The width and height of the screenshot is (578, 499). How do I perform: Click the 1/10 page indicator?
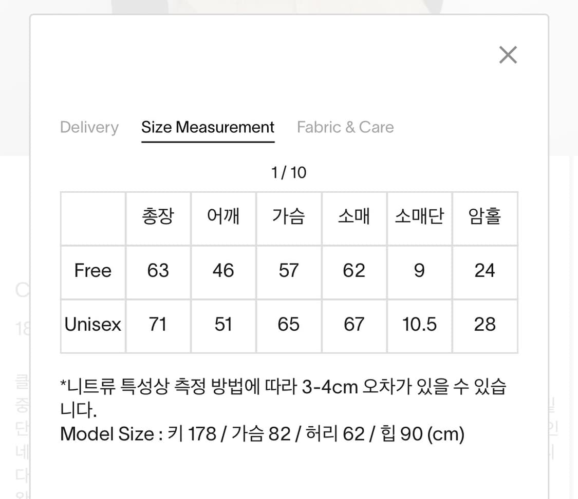pos(289,173)
